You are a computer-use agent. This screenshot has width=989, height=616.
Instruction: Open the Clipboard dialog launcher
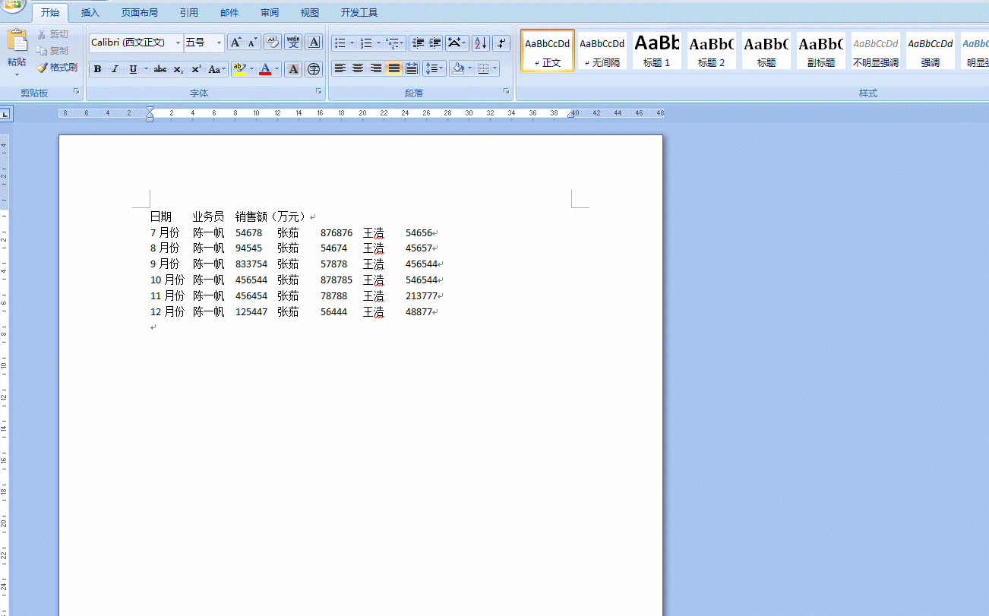[77, 92]
